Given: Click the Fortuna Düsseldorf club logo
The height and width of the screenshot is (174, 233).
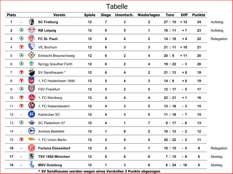Looking at the screenshot, I should tap(31, 148).
